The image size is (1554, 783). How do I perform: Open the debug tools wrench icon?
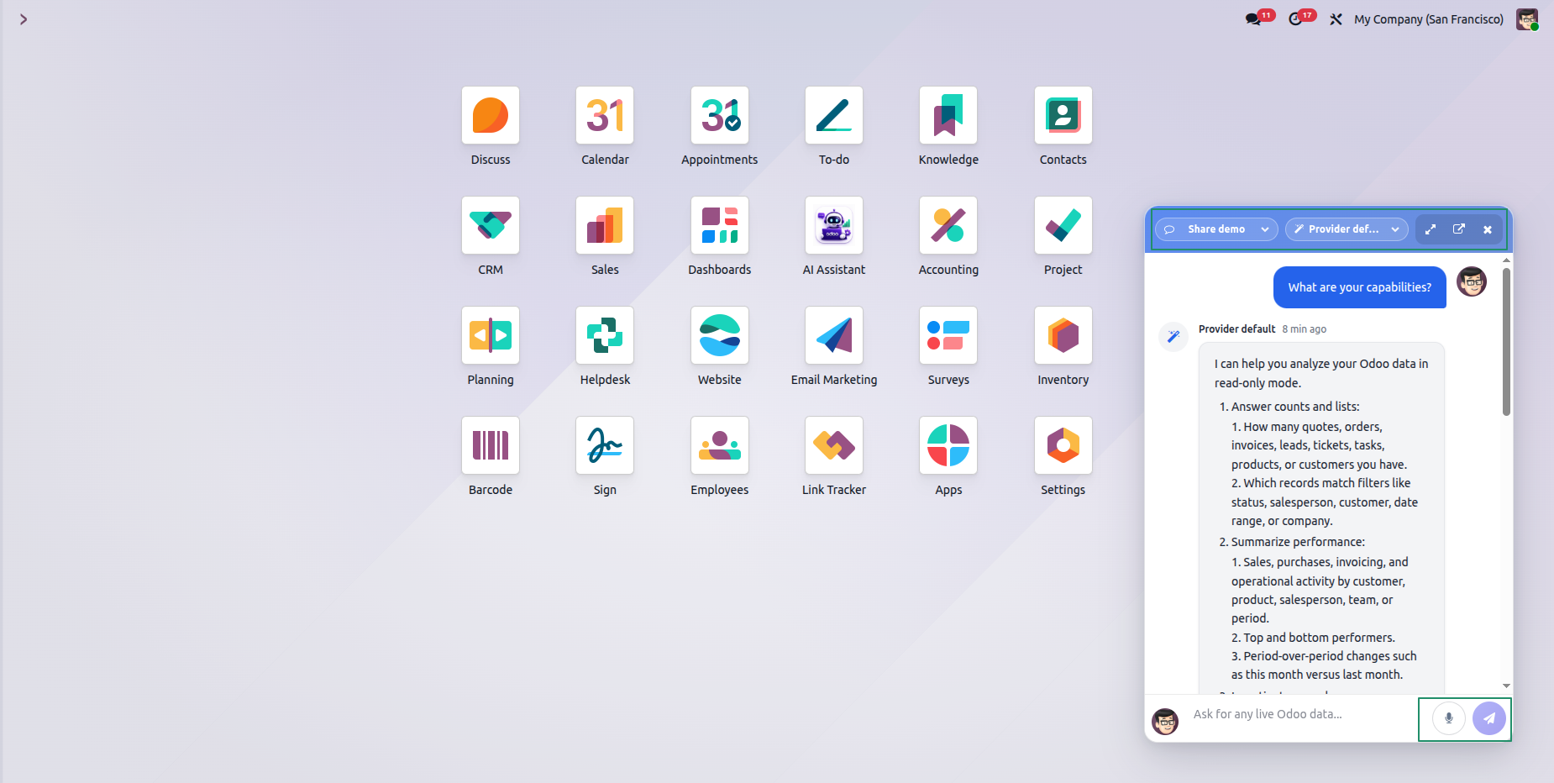pos(1336,19)
